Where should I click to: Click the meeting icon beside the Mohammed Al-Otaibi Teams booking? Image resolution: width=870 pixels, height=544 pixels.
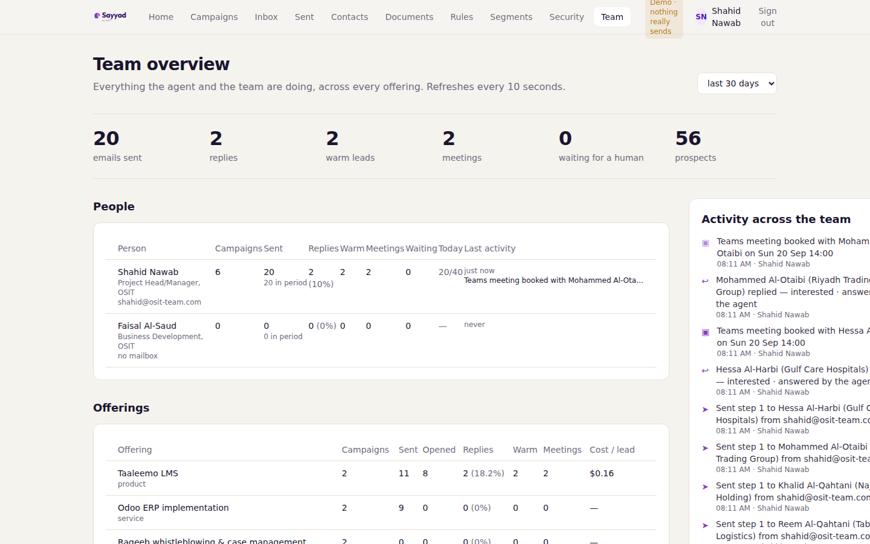click(705, 243)
